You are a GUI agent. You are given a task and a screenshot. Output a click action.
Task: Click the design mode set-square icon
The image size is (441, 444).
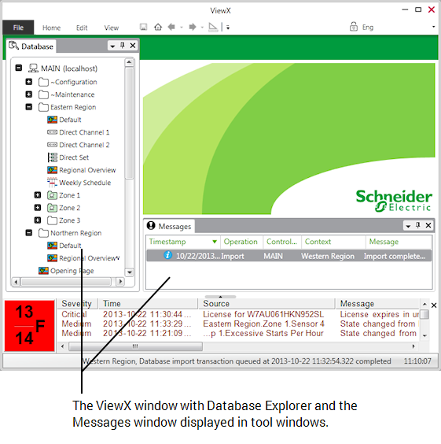click(x=213, y=28)
